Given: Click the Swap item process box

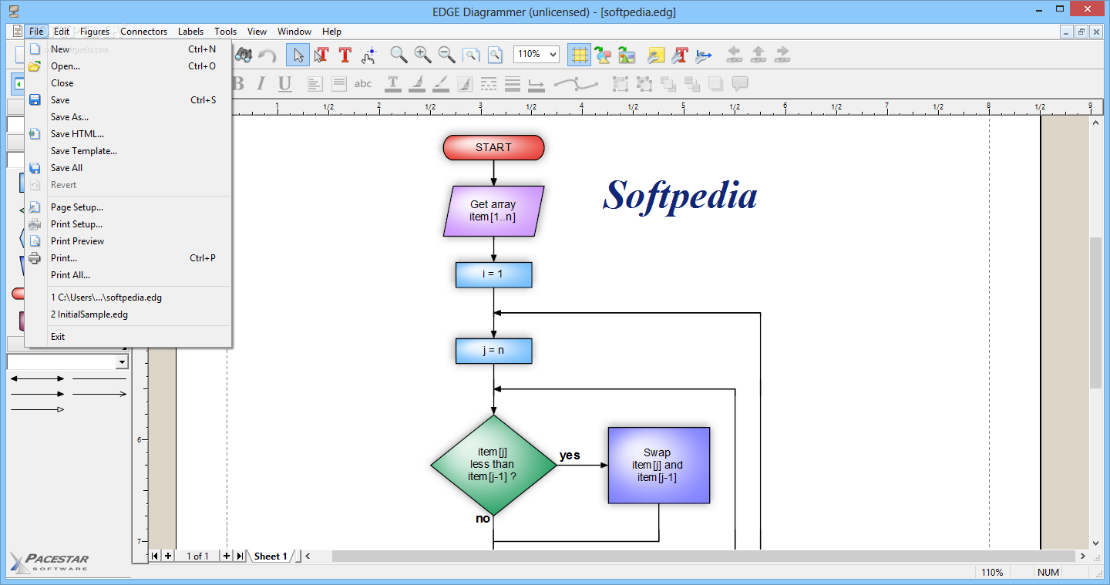Looking at the screenshot, I should click(658, 465).
